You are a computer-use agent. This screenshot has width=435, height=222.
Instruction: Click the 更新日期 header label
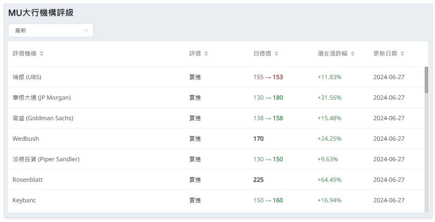pos(385,54)
